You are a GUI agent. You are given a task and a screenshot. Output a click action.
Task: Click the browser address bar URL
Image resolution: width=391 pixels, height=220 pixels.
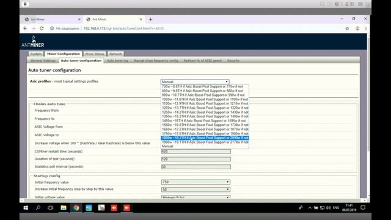[x=123, y=29]
